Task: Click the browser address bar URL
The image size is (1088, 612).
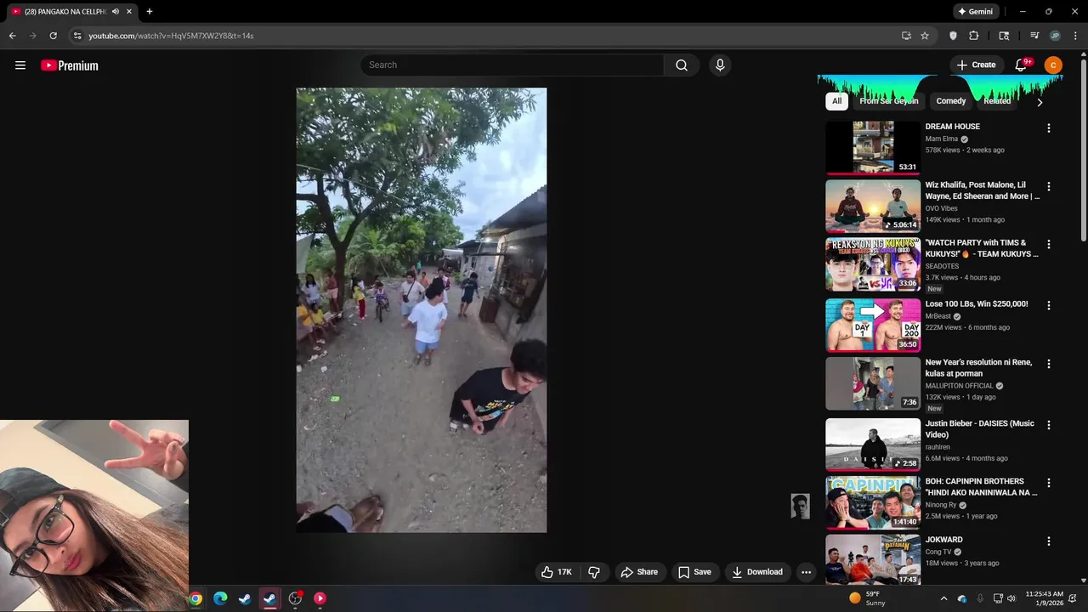Action: tap(171, 36)
